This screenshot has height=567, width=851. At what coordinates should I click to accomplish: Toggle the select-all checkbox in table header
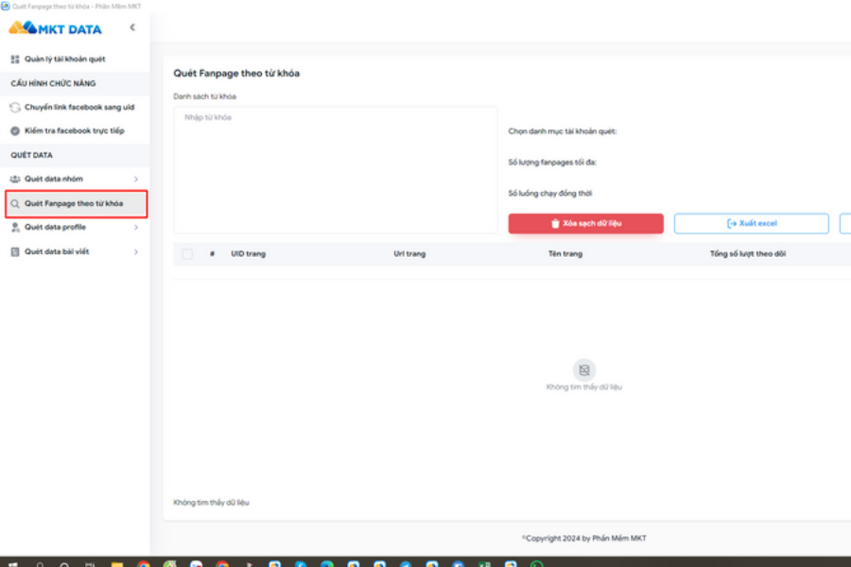(x=187, y=254)
